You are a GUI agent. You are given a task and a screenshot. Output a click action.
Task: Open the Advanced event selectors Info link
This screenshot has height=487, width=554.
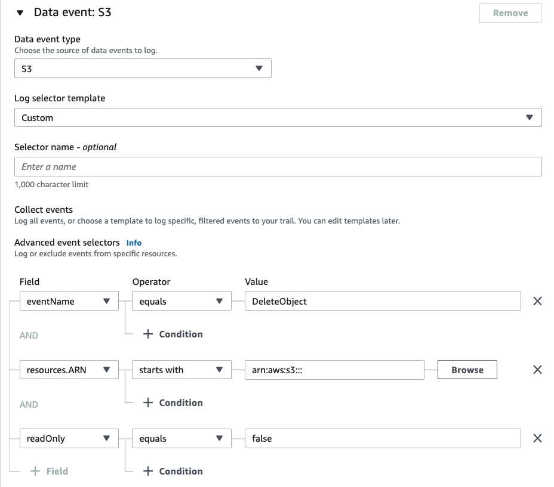point(134,243)
